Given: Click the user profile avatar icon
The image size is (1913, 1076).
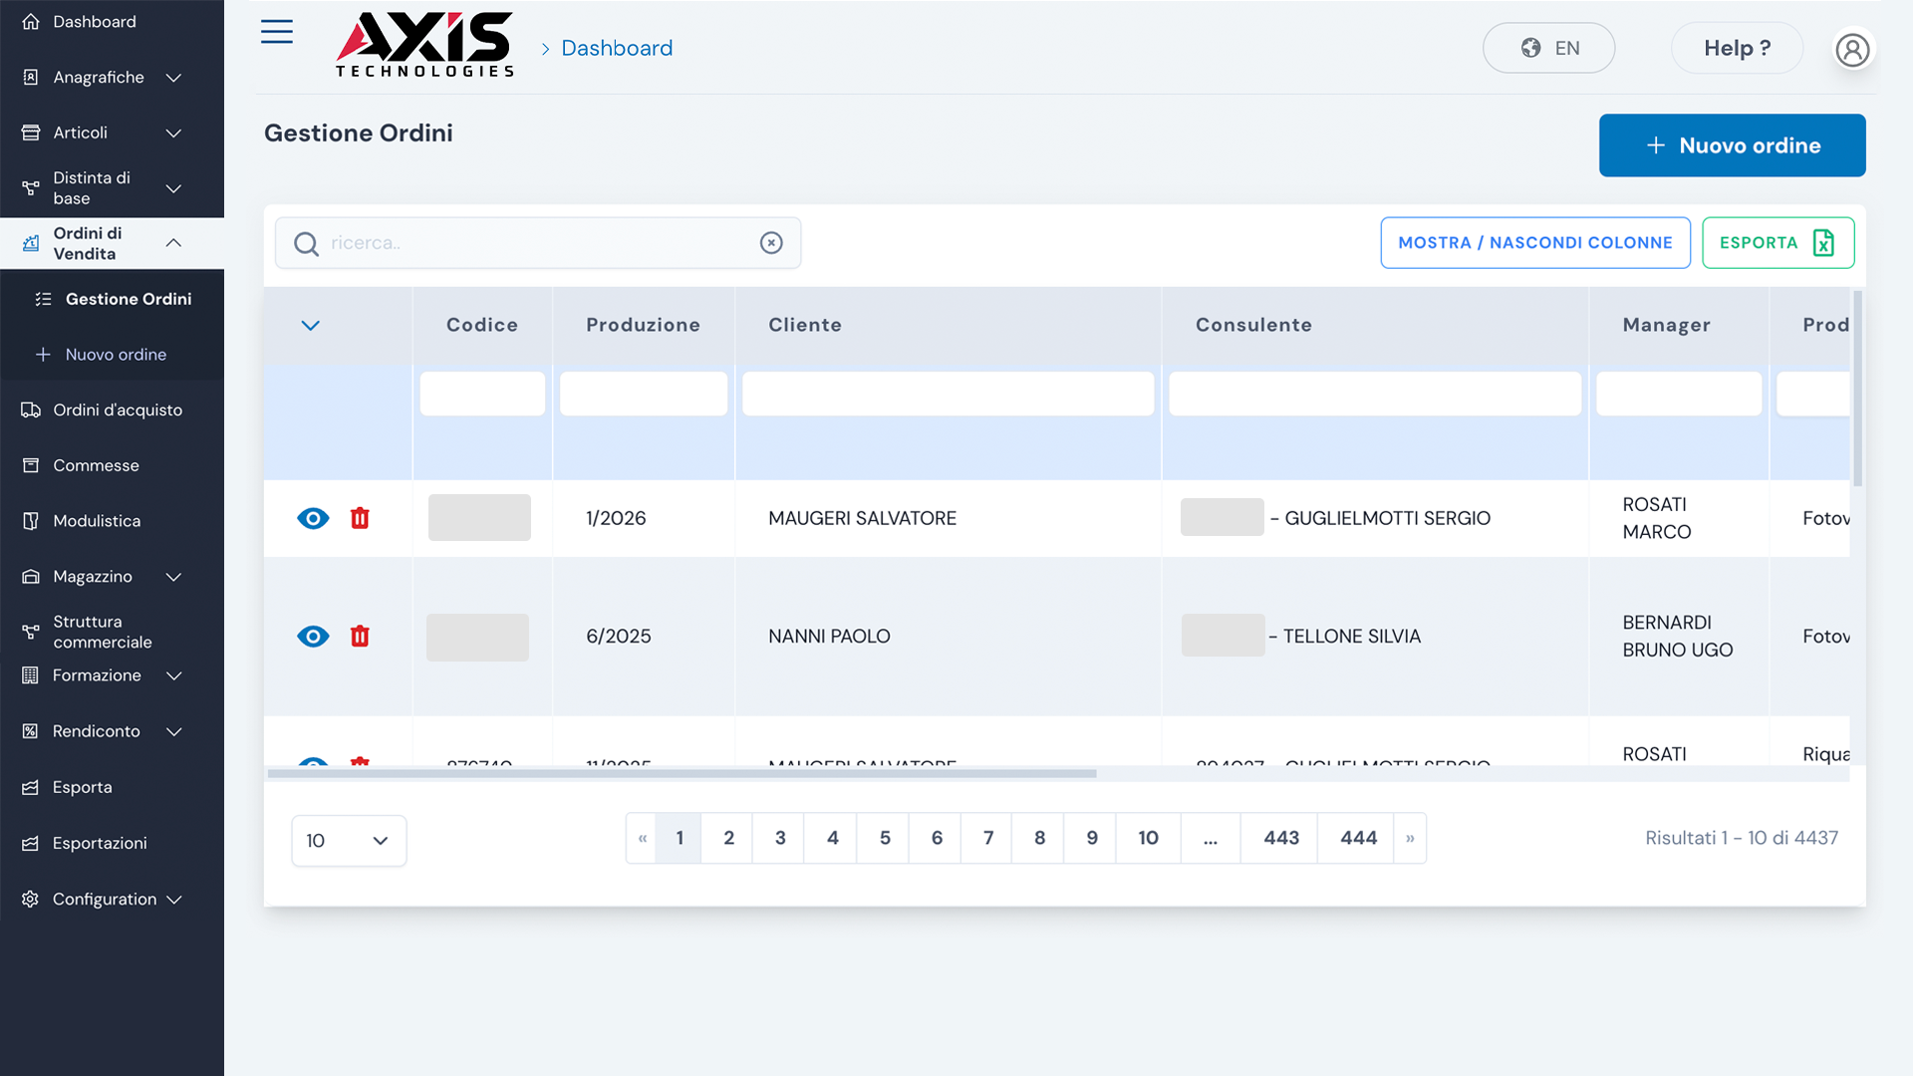Looking at the screenshot, I should [x=1852, y=49].
